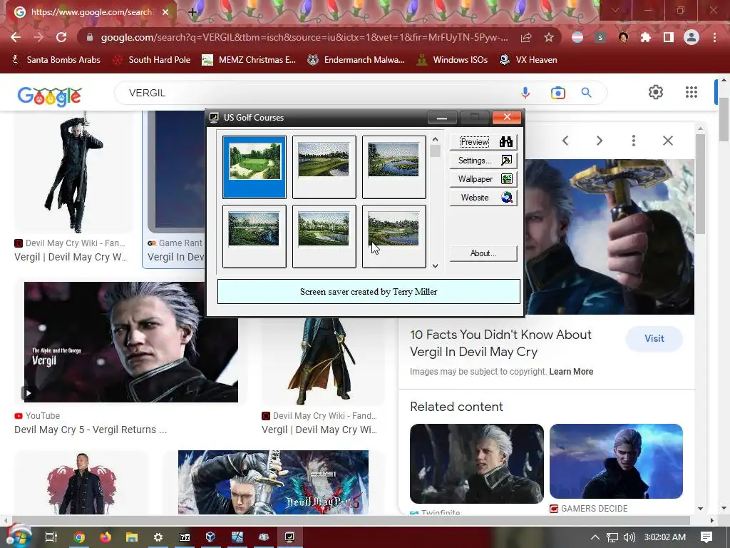Open a new tab with plus button
730x548 pixels.
[x=192, y=13]
